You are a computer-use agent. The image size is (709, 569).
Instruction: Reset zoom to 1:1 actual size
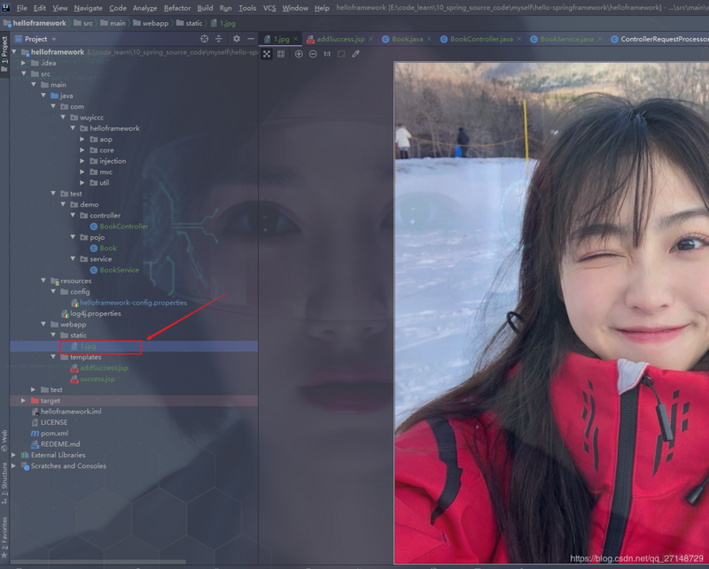327,56
